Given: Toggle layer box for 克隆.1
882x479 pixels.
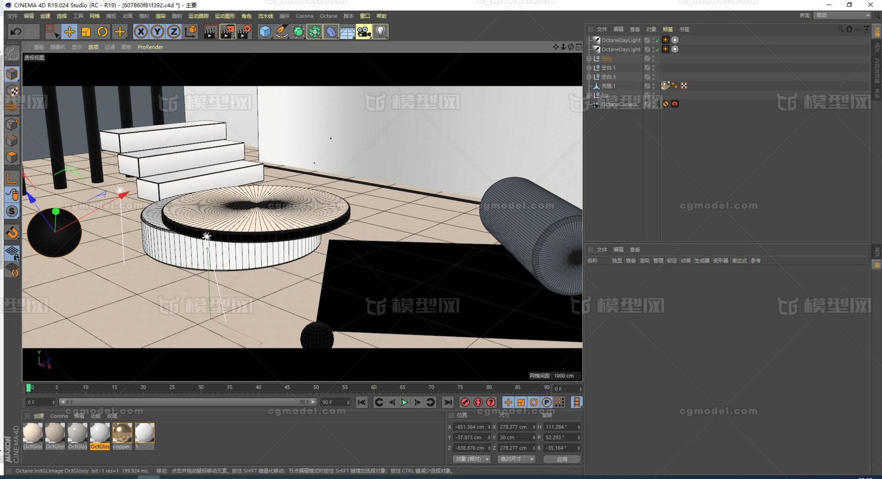Looking at the screenshot, I should [x=647, y=86].
